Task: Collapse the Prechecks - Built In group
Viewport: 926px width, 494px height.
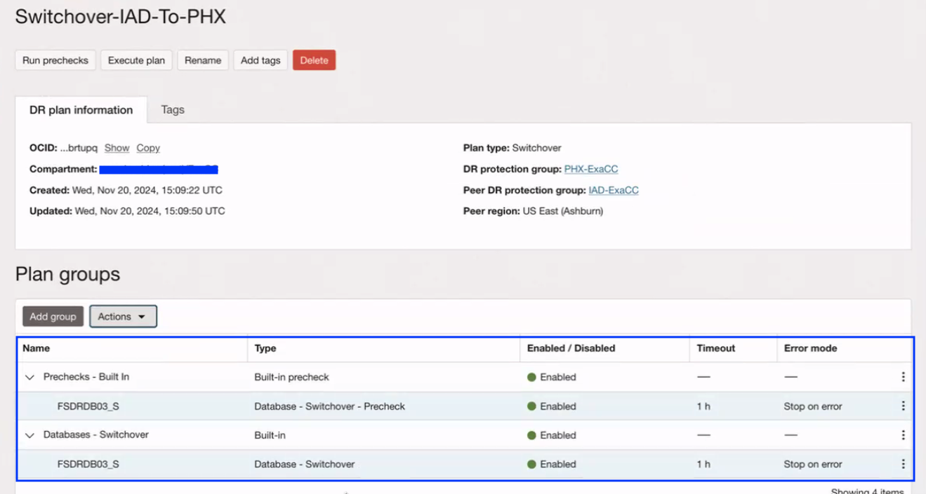Action: tap(29, 377)
